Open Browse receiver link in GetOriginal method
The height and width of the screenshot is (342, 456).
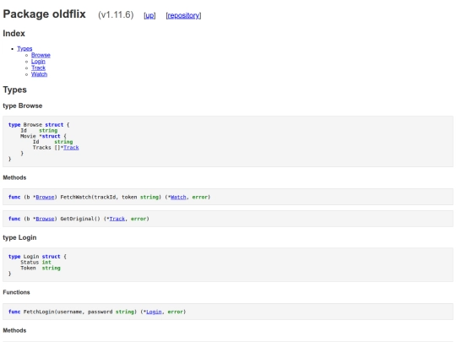pos(45,219)
